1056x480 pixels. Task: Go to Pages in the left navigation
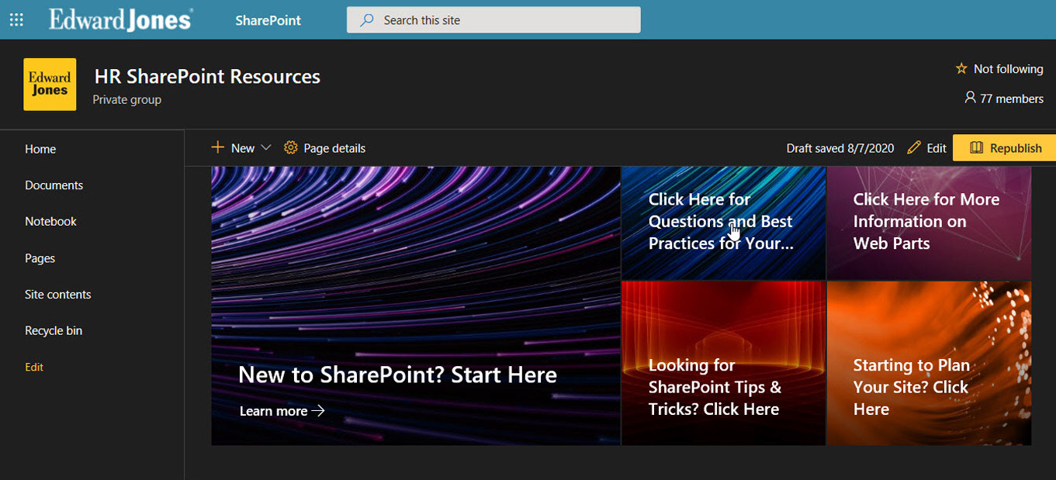[x=40, y=258]
